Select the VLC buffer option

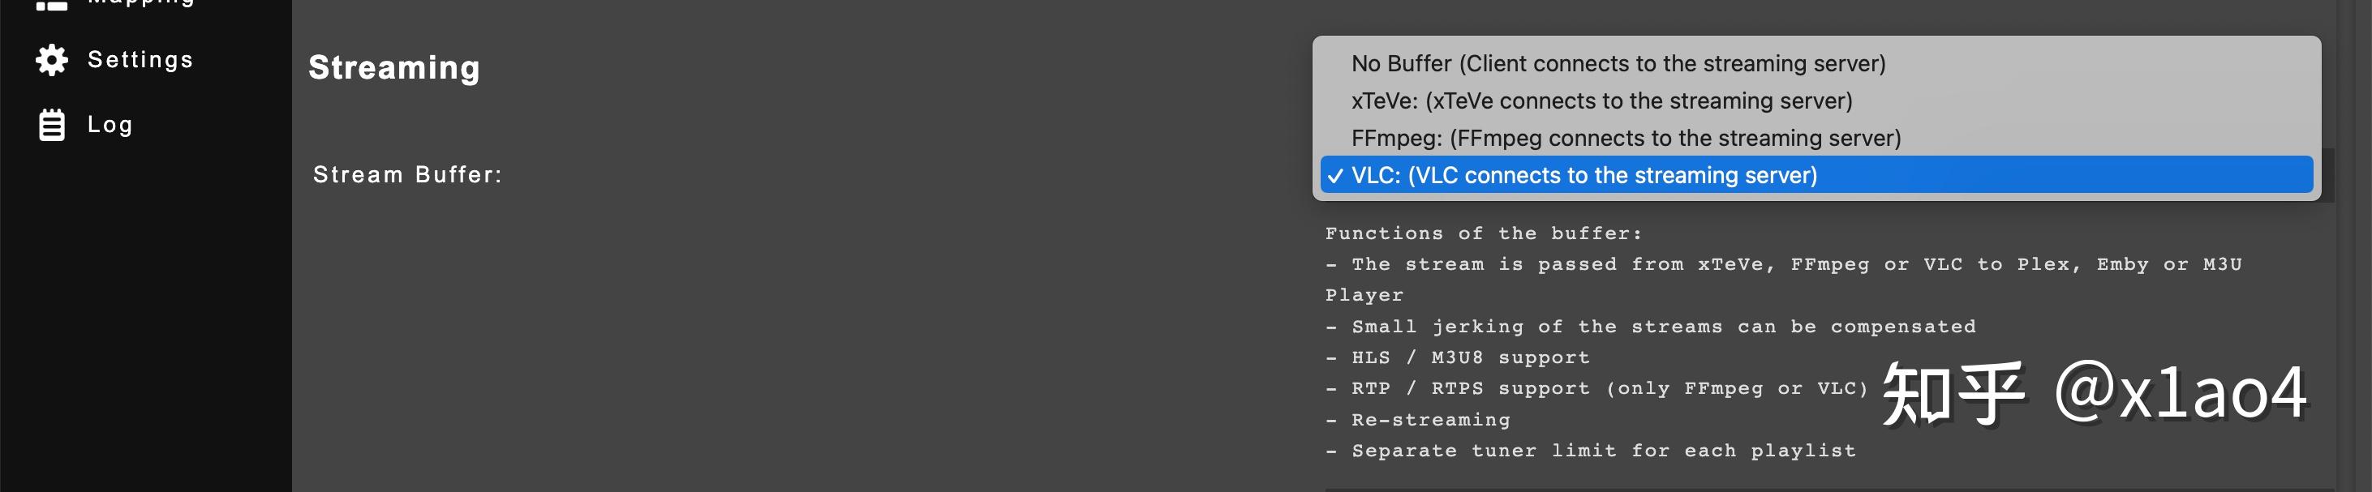(x=1583, y=176)
